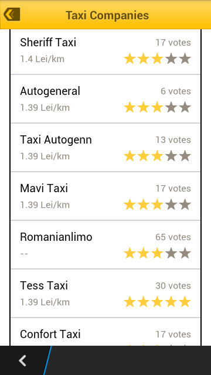
Task: Click the Taxi Companies header title
Action: [x=107, y=15]
